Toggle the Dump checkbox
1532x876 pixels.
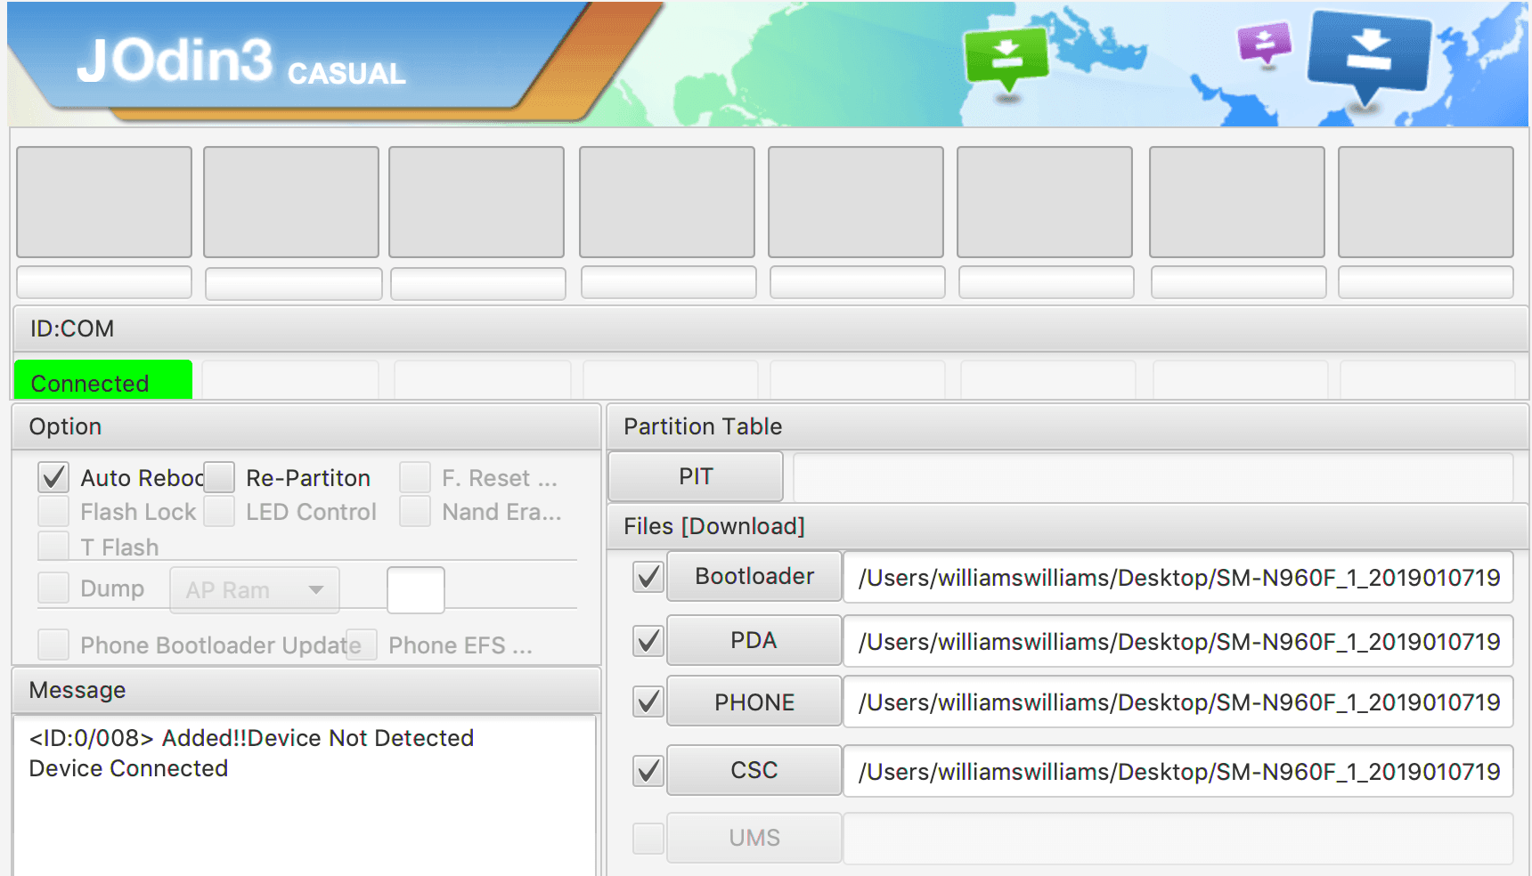coord(53,588)
